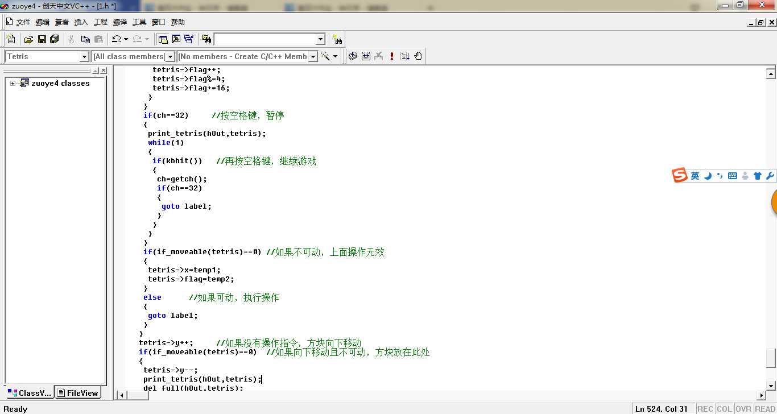Open the Undo history dropdown arrow
This screenshot has width=777, height=414.
[126, 39]
